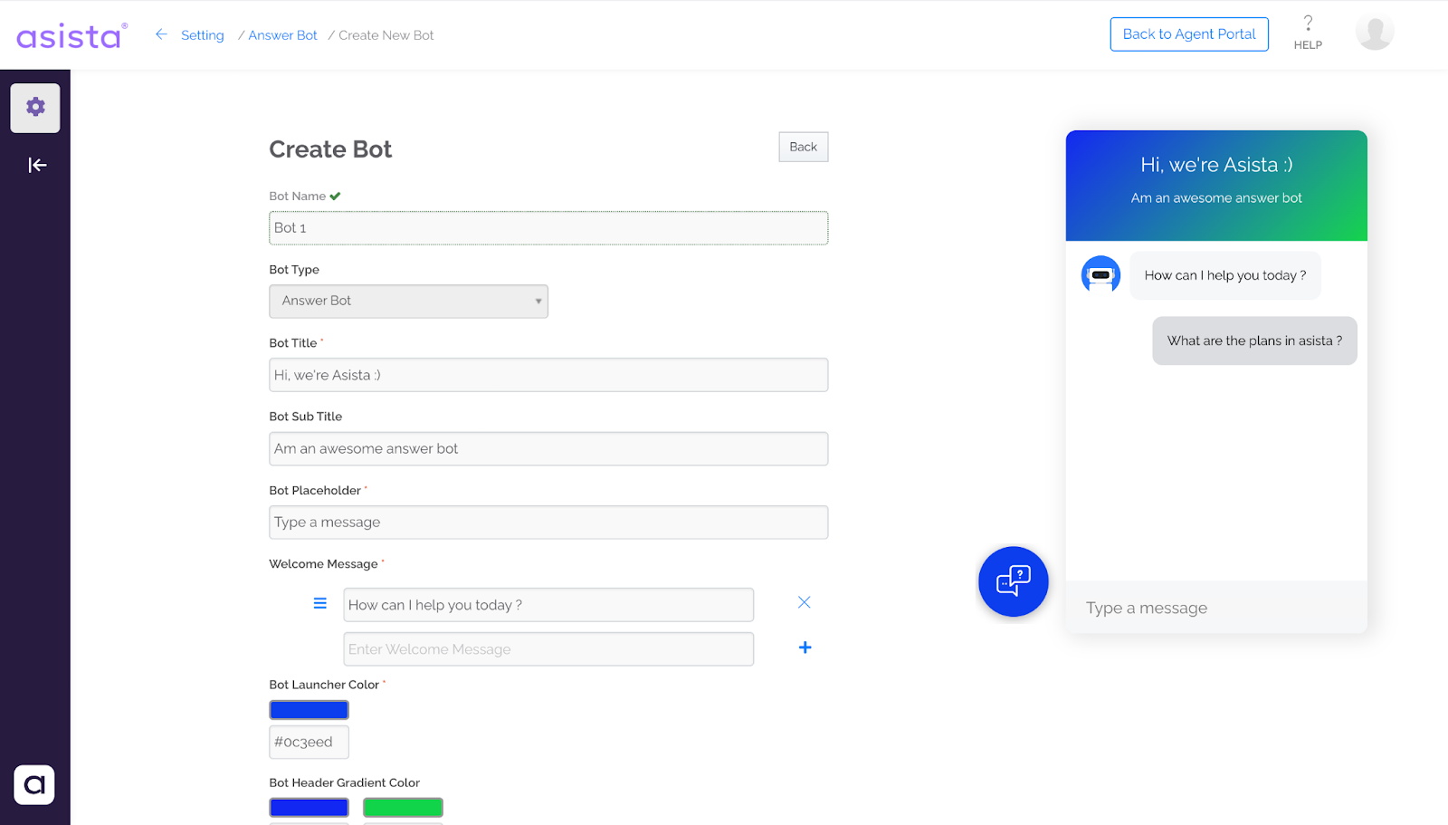
Task: Click the Enter Welcome Message field
Action: (x=548, y=649)
